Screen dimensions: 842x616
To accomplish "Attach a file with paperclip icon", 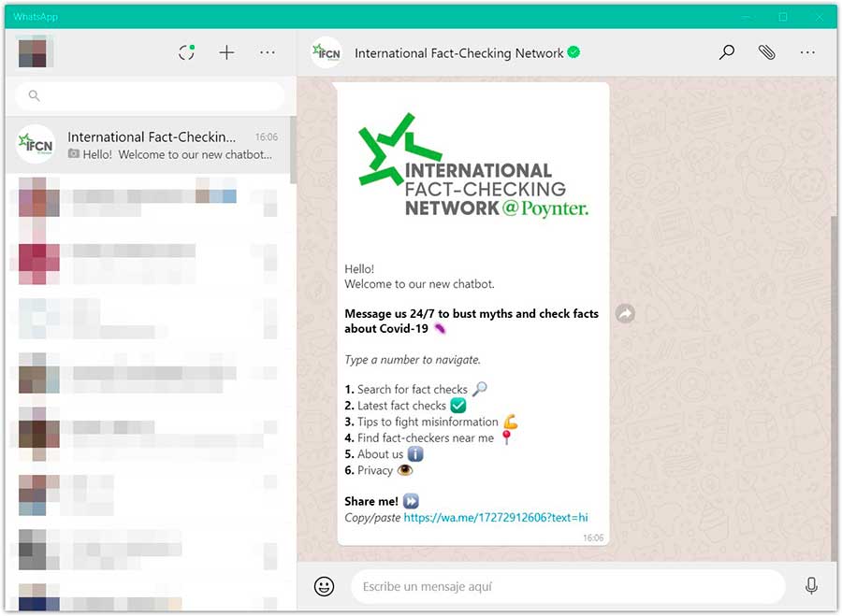I will point(767,52).
